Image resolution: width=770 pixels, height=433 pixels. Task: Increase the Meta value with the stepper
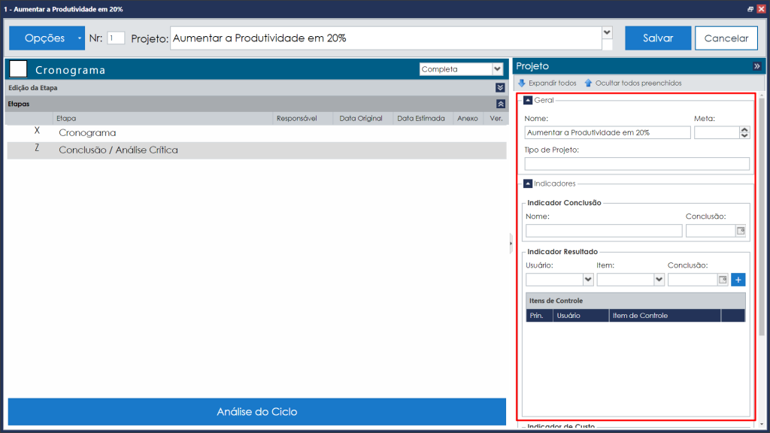click(744, 129)
